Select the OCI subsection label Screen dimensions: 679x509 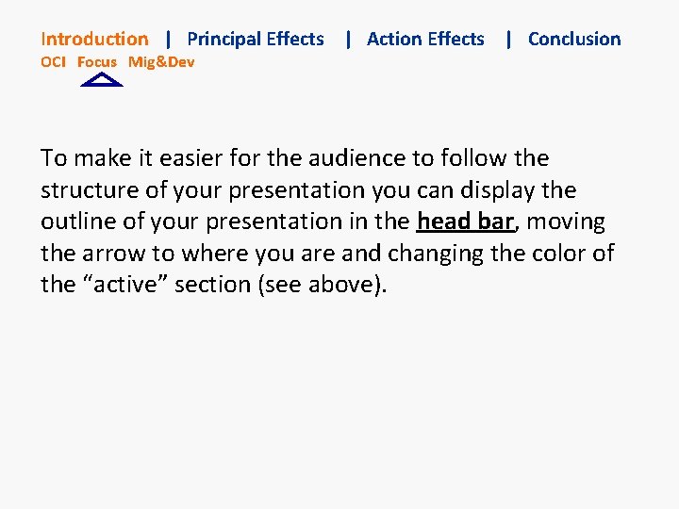pos(53,62)
